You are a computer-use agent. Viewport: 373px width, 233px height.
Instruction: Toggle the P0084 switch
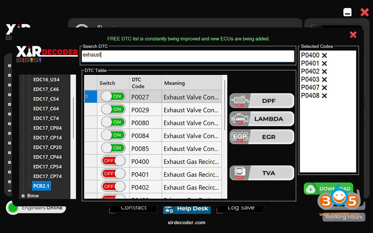tap(113, 135)
